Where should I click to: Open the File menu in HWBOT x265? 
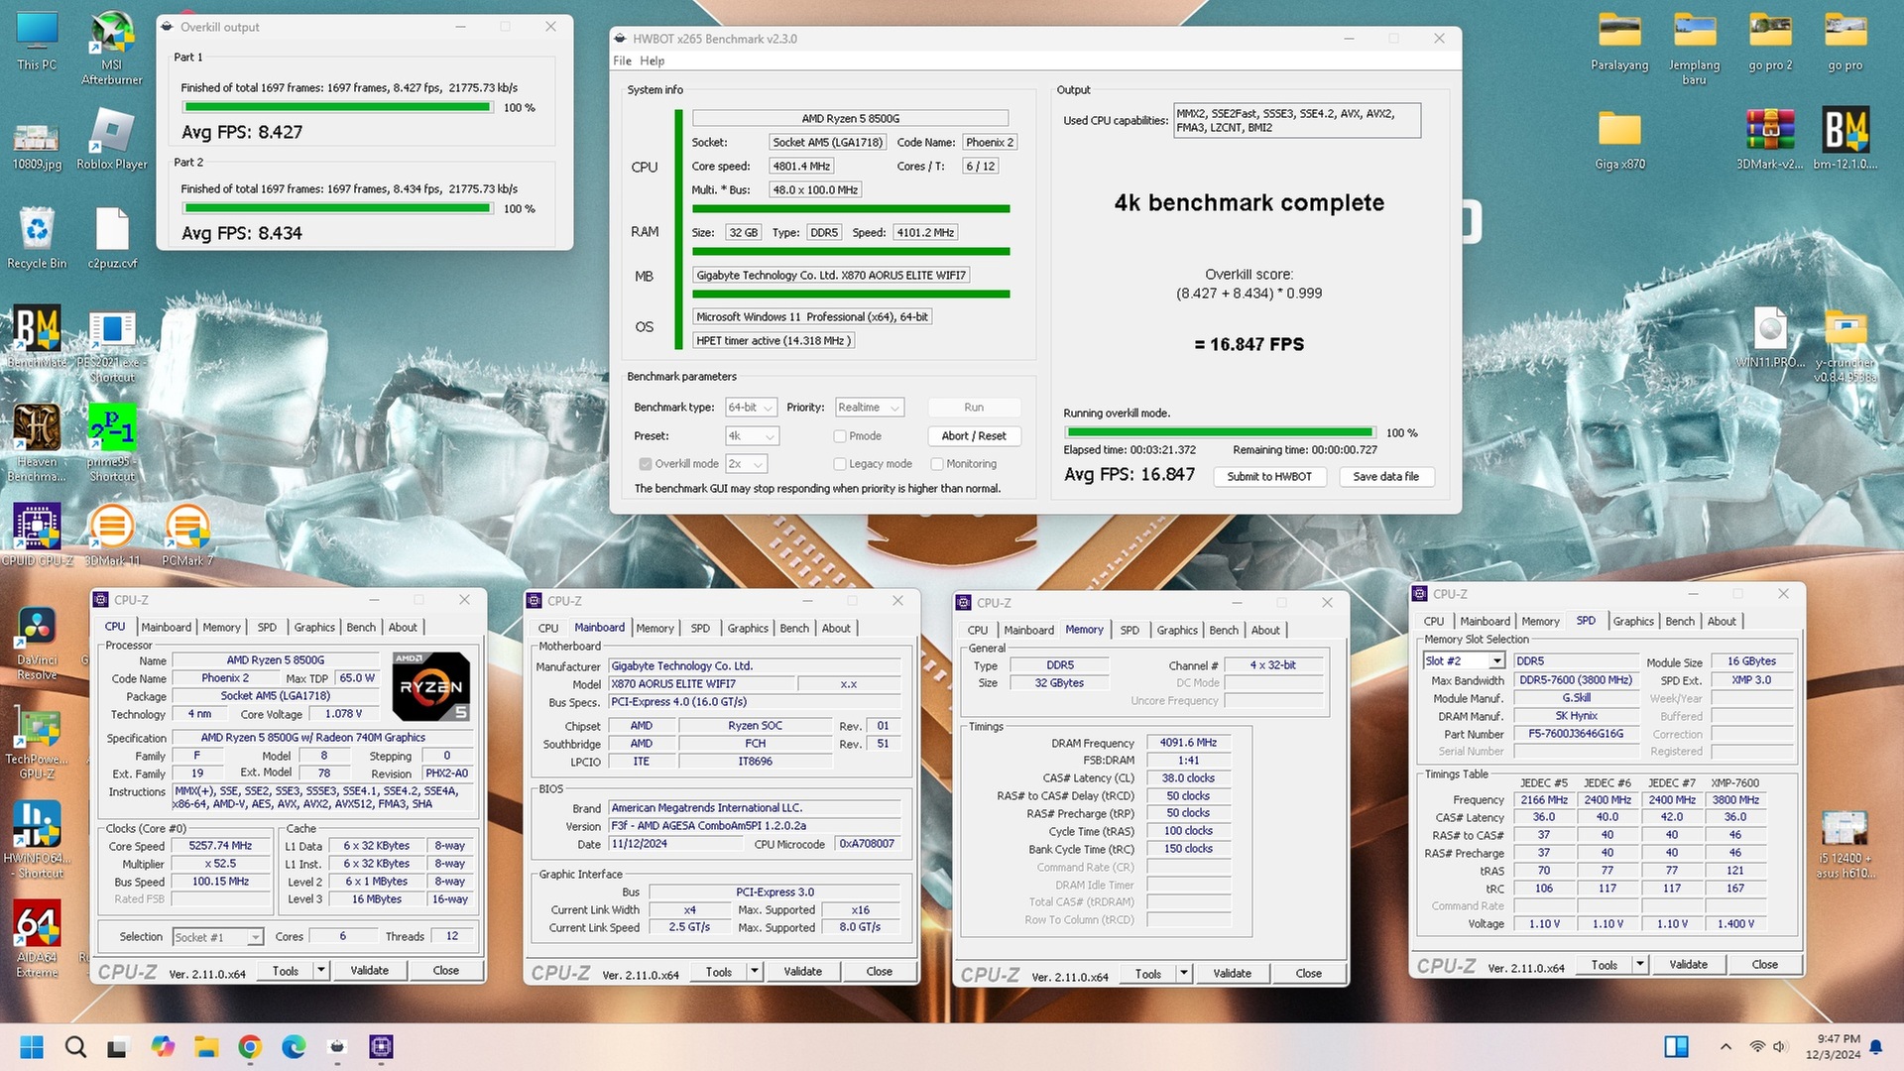622,60
